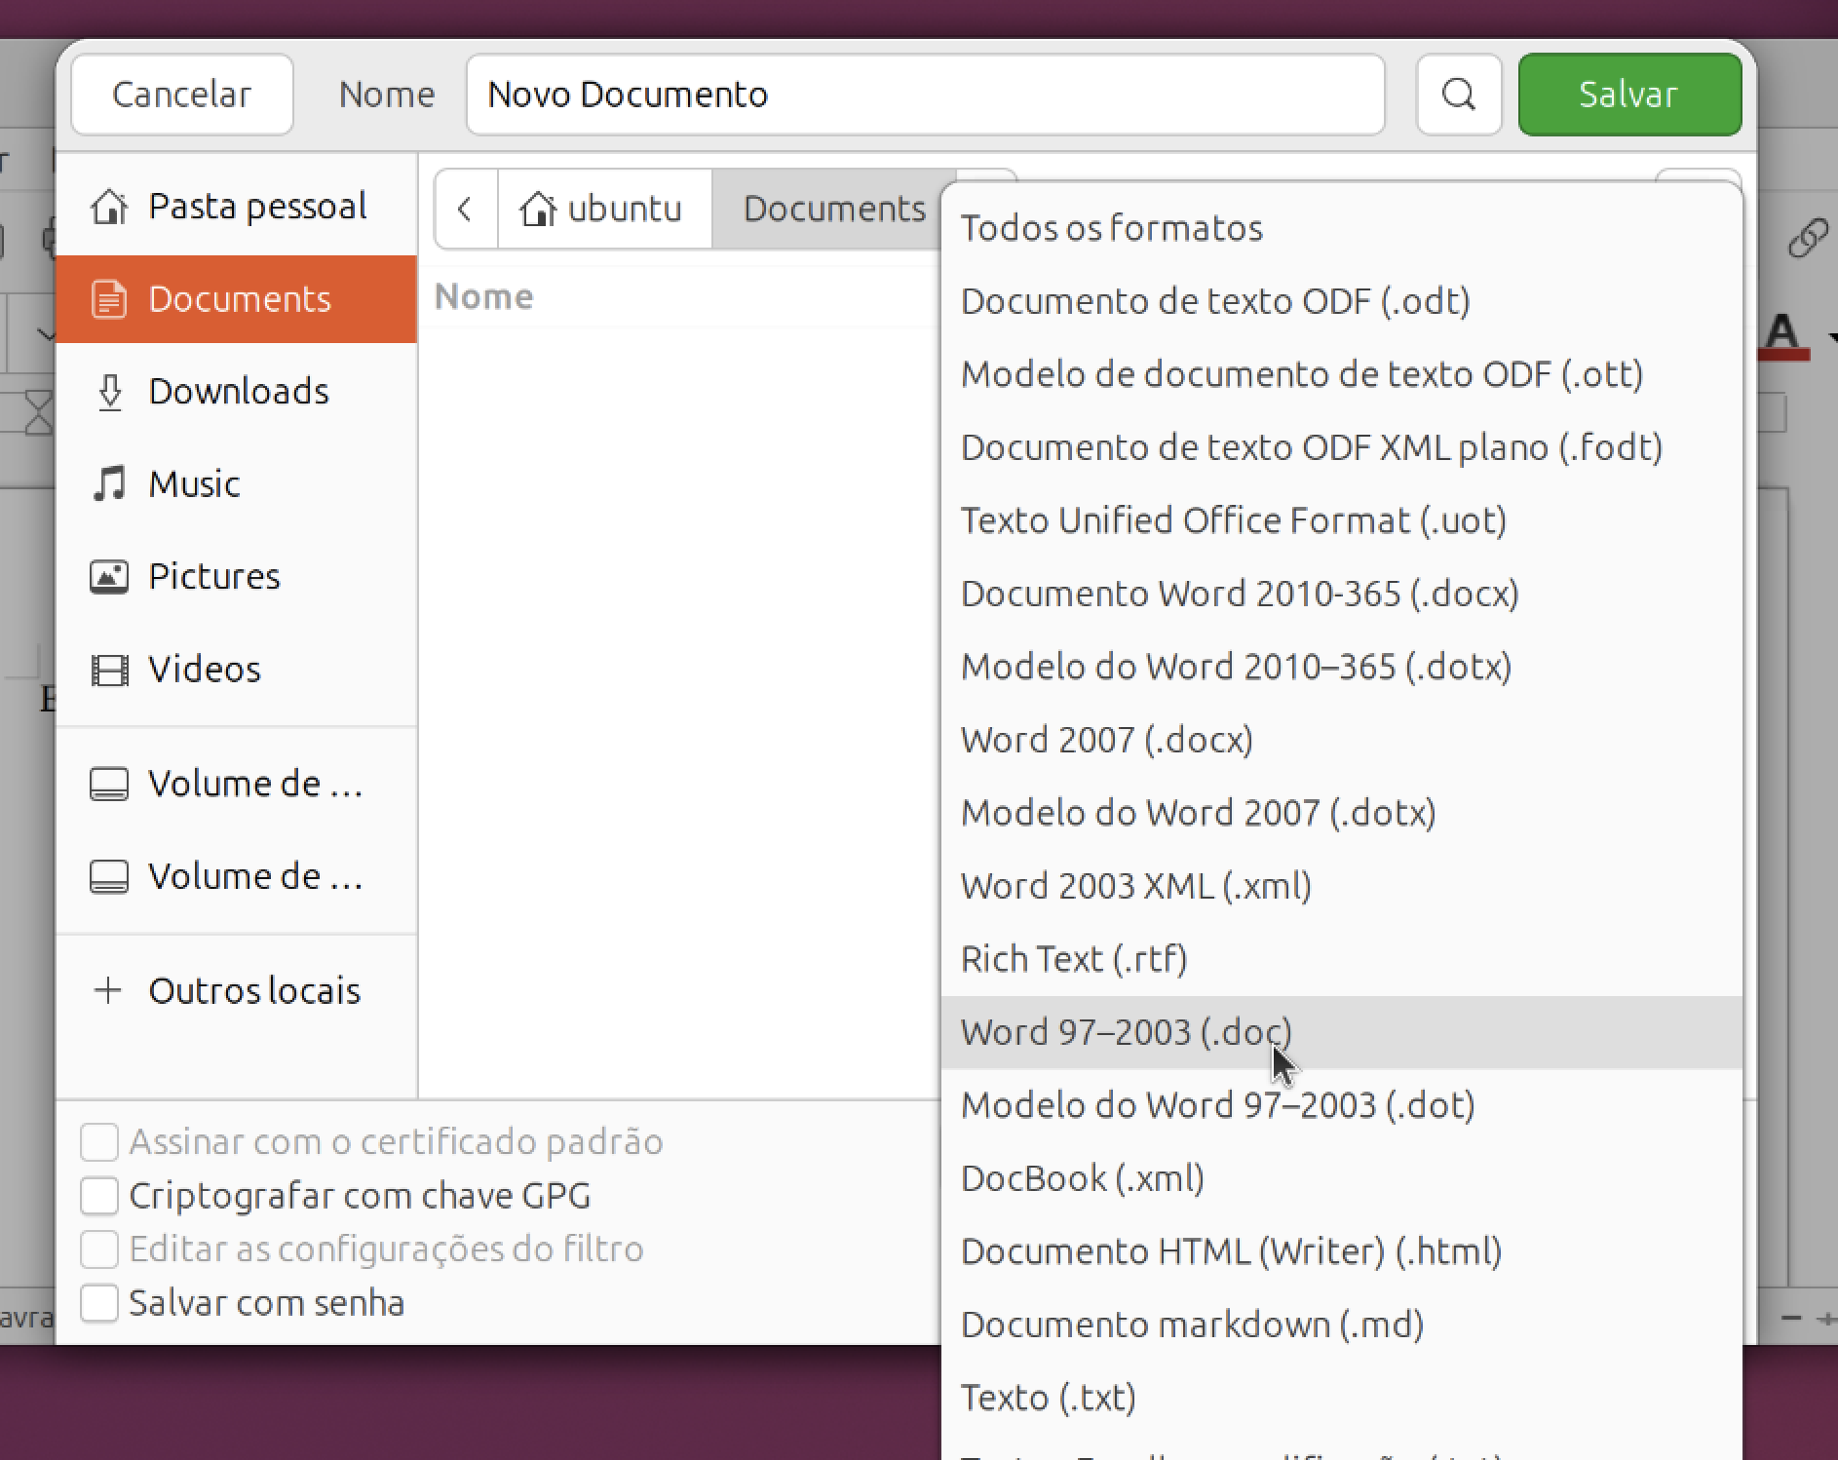This screenshot has width=1838, height=1460.
Task: Open Music folder in sidebar
Action: pyautogui.click(x=236, y=484)
